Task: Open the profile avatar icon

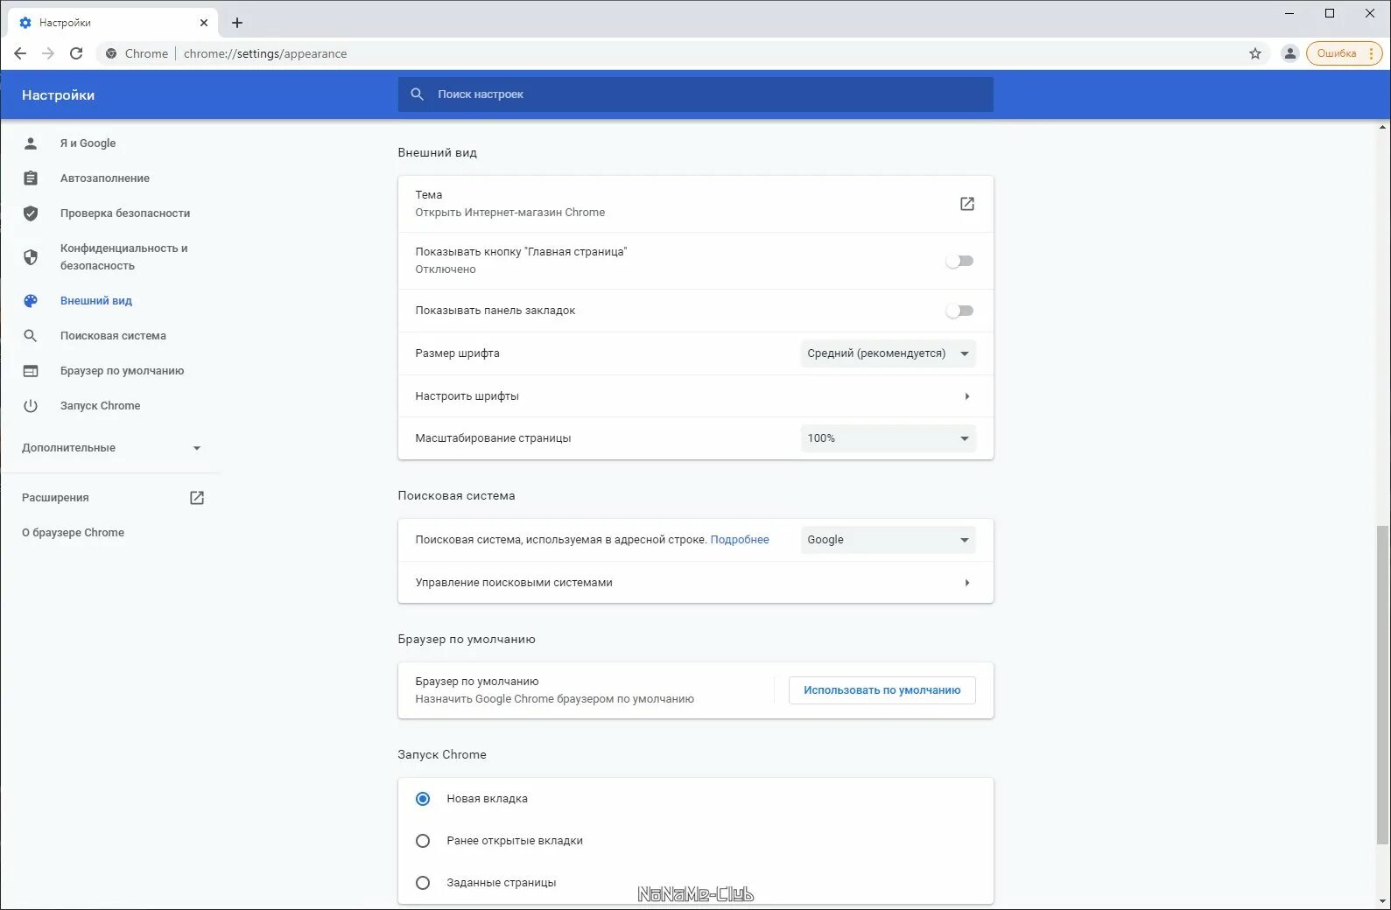Action: coord(1289,53)
